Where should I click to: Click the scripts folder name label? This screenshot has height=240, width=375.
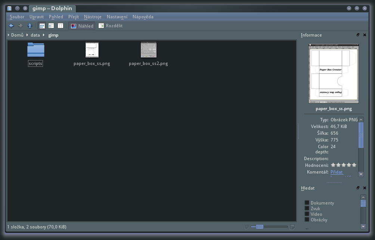(x=35, y=63)
